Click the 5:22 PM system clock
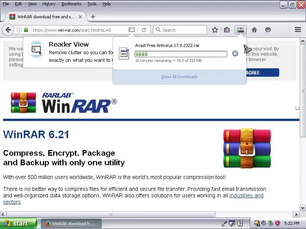The width and height of the screenshot is (306, 229). coord(292,223)
